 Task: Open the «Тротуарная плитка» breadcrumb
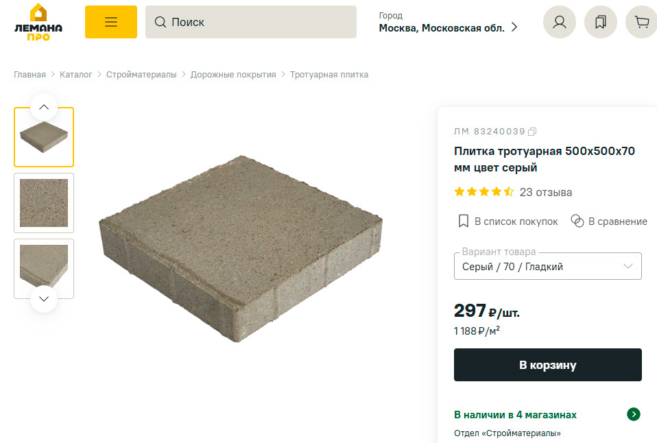(330, 74)
